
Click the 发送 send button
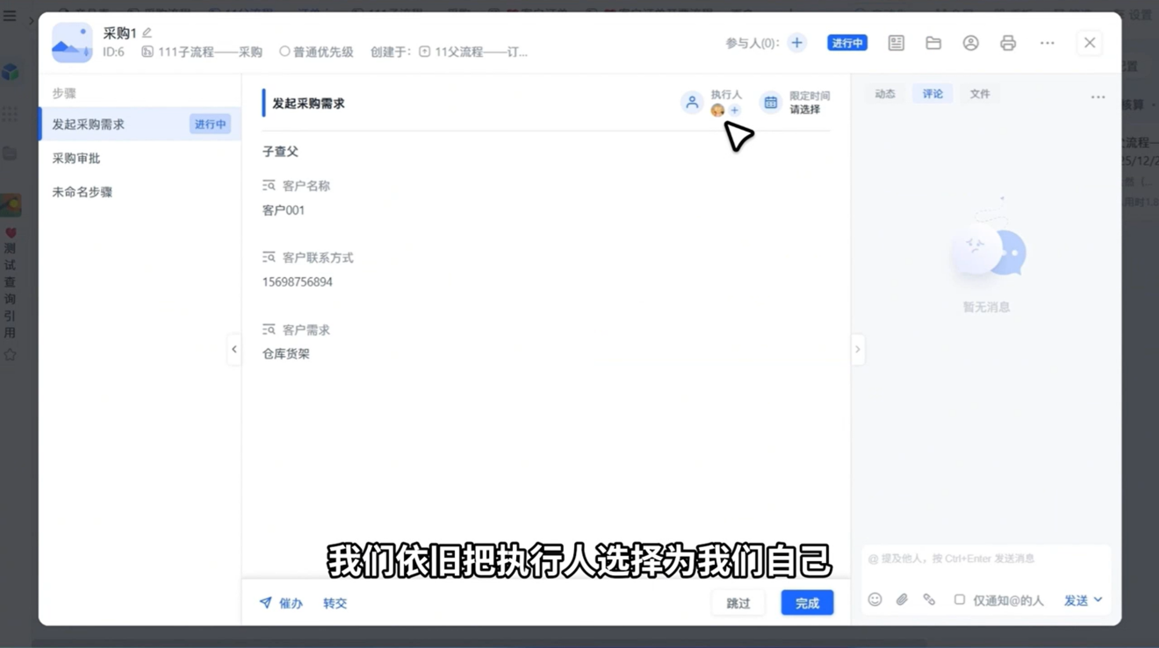(1076, 601)
